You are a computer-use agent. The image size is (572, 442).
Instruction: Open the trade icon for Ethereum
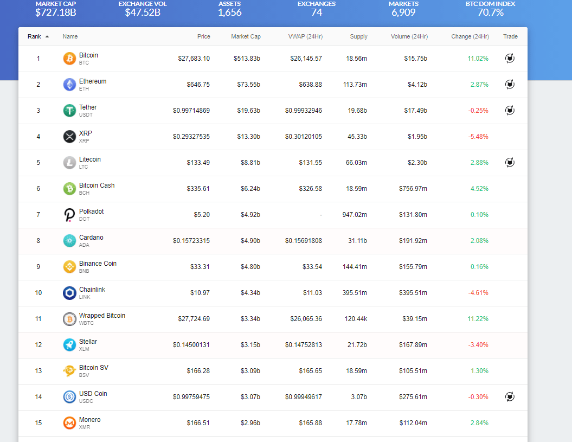[510, 84]
